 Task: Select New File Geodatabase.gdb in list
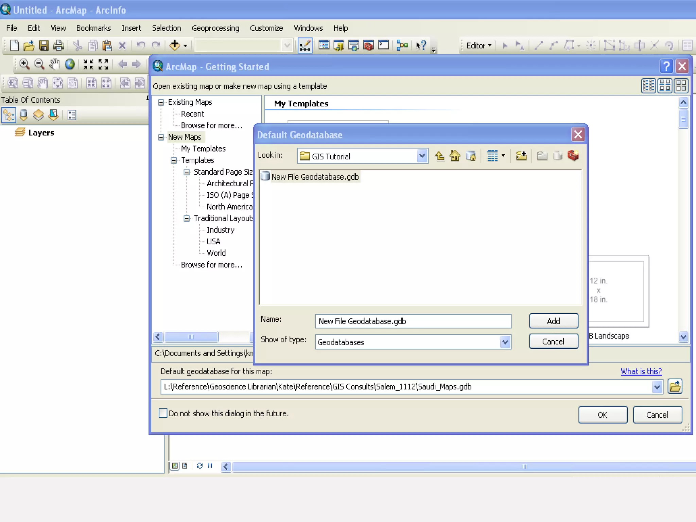[315, 177]
